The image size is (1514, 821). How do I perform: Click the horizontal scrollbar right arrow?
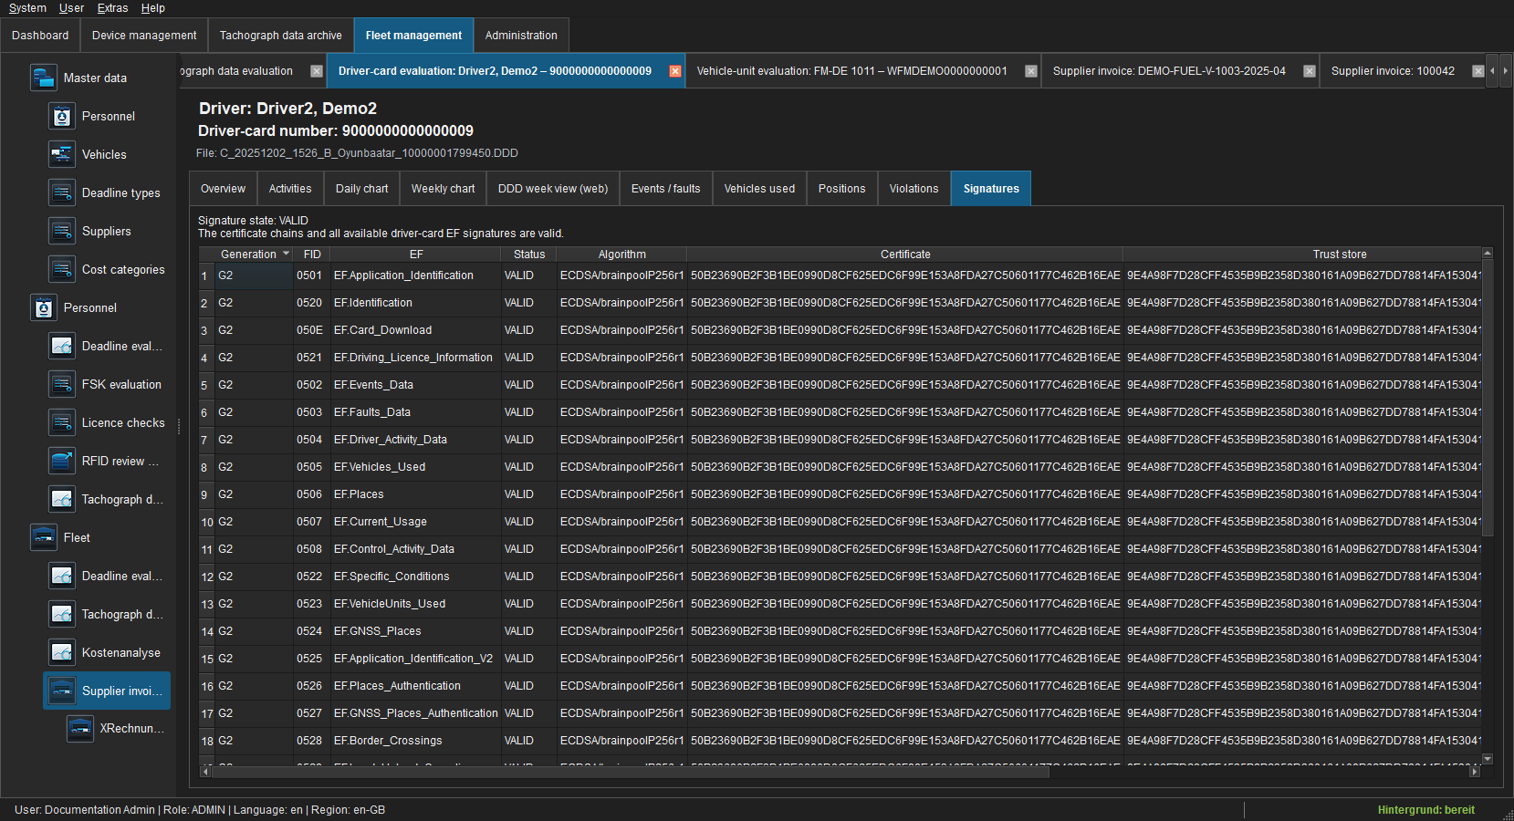click(x=1475, y=772)
